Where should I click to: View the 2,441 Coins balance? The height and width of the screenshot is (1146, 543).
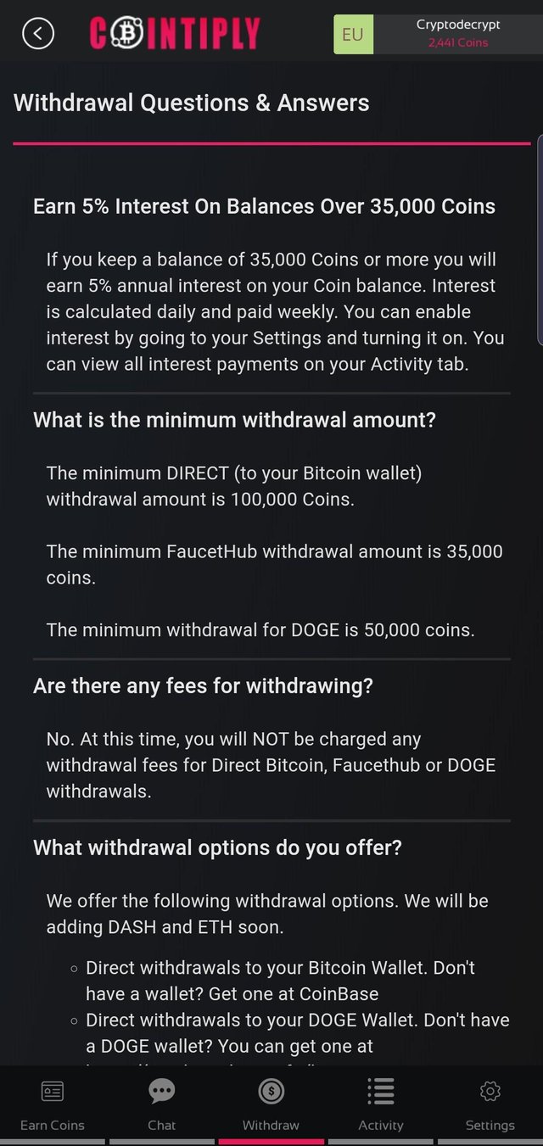[458, 42]
